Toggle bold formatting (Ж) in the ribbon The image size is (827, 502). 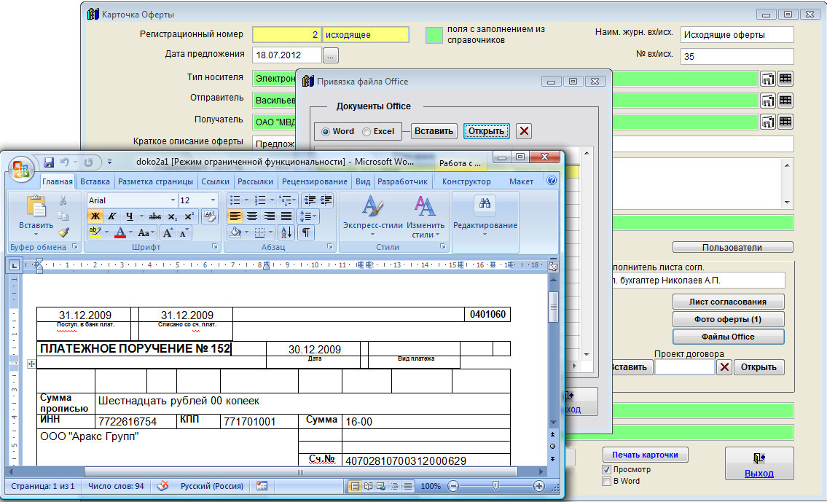(x=95, y=216)
